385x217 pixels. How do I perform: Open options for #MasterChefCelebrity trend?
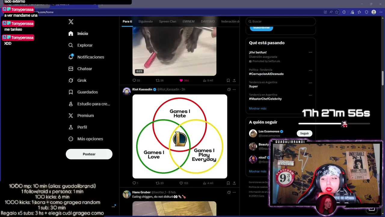310,95
